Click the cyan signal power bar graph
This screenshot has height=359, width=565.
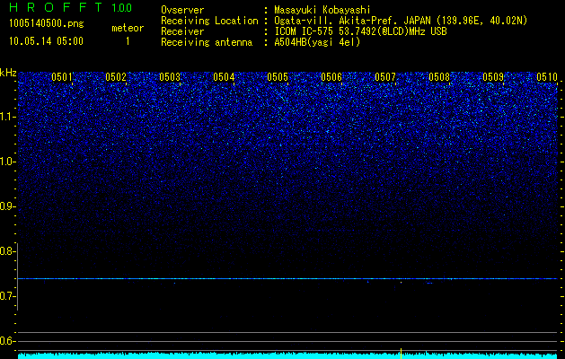click(287, 355)
